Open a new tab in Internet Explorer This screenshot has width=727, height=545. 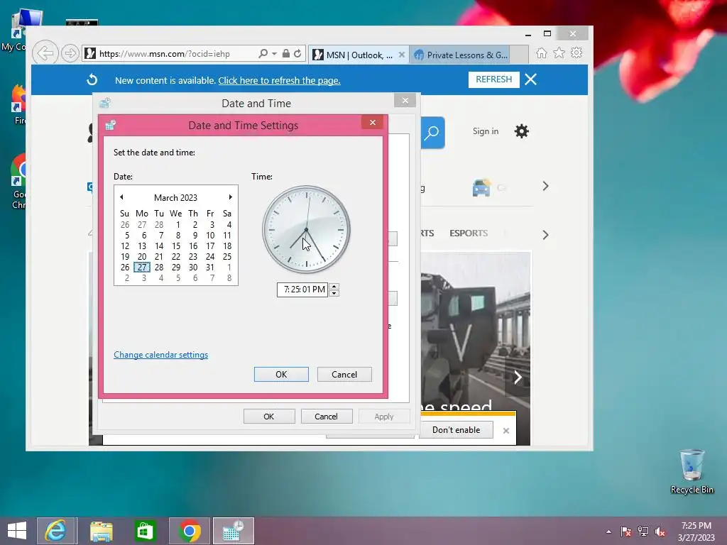coord(519,55)
